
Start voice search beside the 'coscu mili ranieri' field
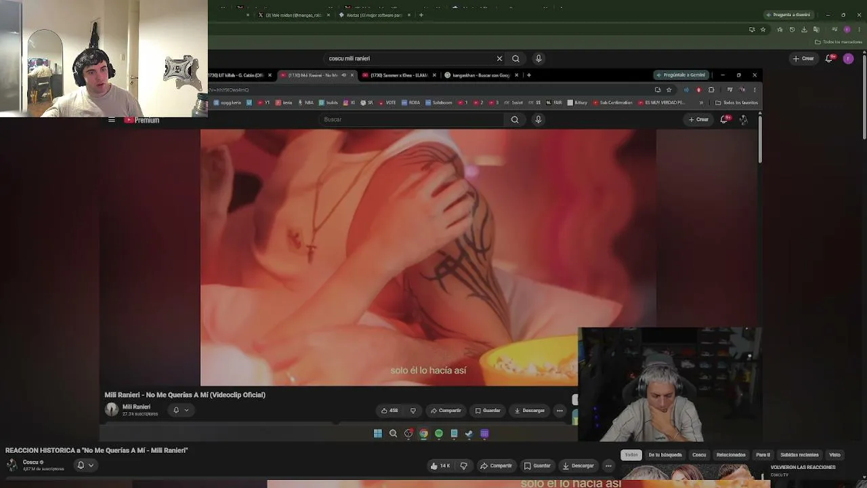click(538, 58)
